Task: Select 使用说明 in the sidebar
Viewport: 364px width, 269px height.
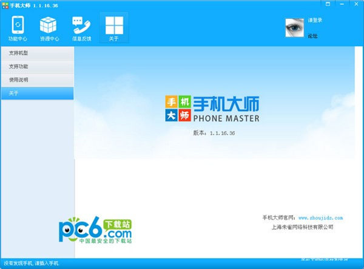Action: point(38,80)
